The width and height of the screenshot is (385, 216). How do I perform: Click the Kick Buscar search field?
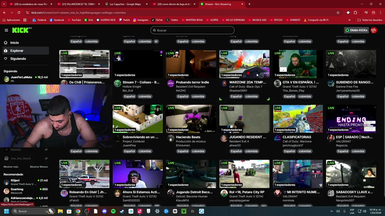(x=192, y=30)
